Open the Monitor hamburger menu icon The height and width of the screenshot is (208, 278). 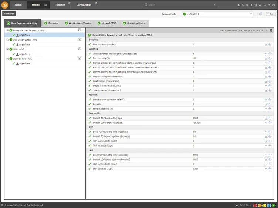pos(45,5)
